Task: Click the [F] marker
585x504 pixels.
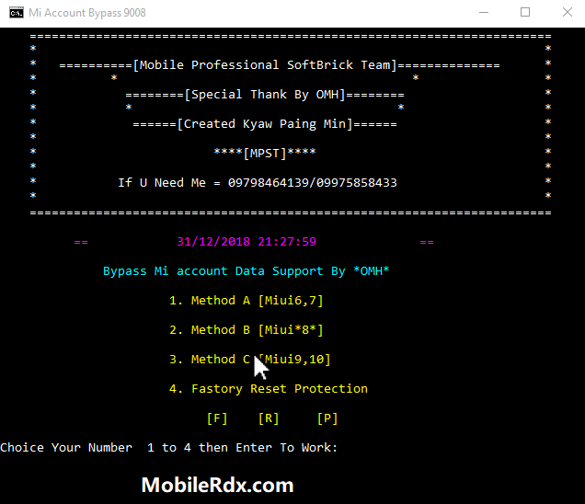Action: pos(217,418)
